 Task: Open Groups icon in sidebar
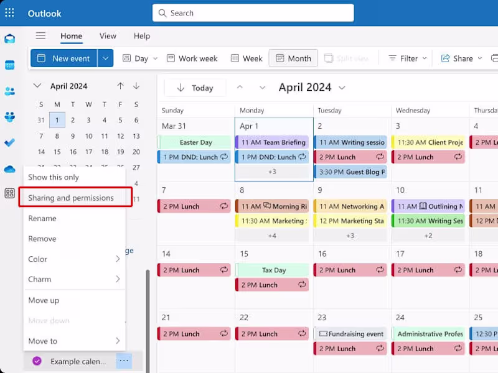(x=10, y=117)
